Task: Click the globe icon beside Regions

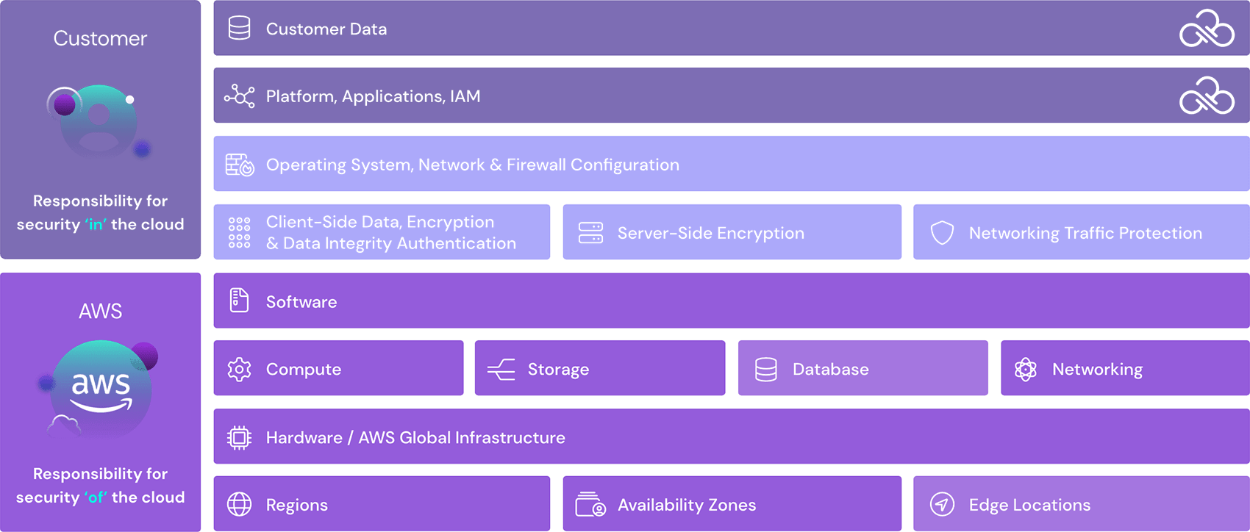Action: pos(239,504)
